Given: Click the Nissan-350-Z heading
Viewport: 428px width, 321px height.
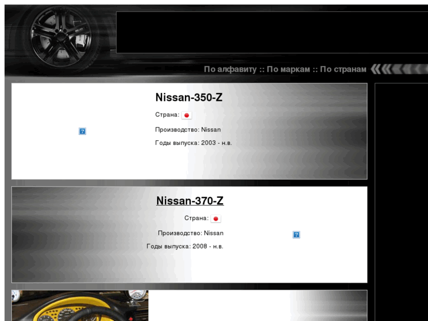Looking at the screenshot, I should pos(189,97).
